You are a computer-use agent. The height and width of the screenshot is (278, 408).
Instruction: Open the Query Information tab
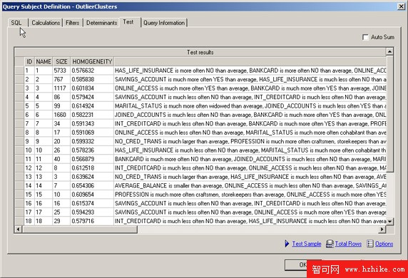tap(164, 23)
